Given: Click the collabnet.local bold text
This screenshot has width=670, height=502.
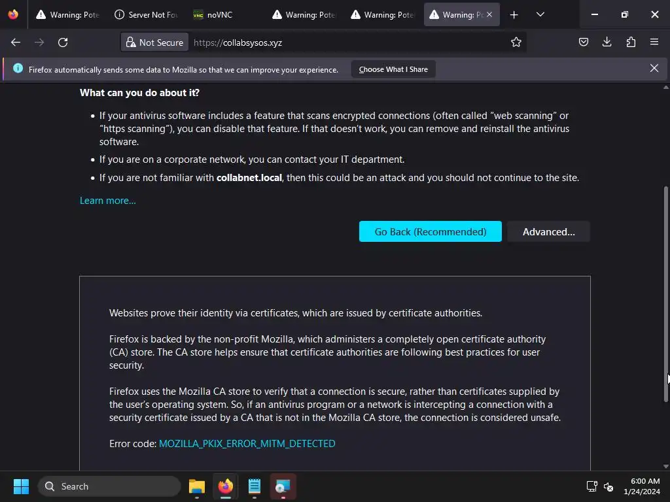Looking at the screenshot, I should (249, 178).
